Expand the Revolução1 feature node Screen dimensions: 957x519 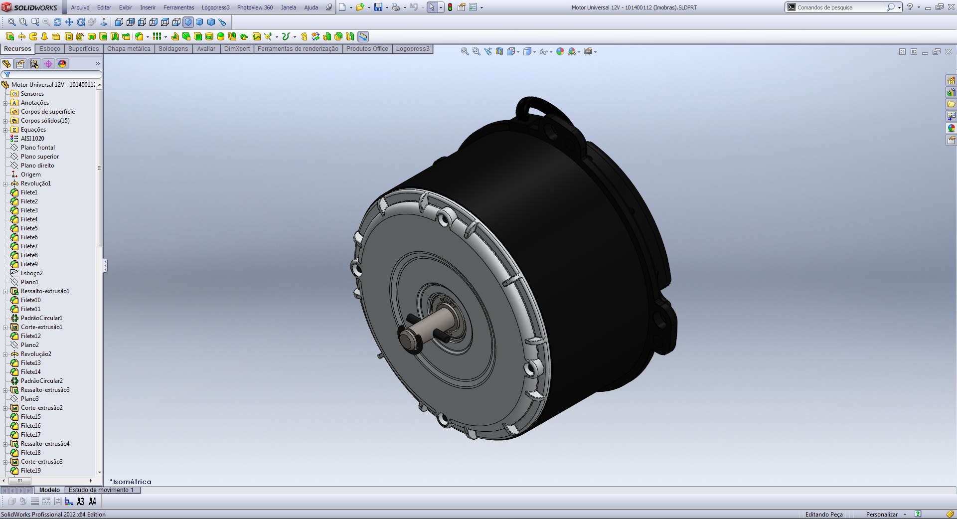pyautogui.click(x=5, y=184)
